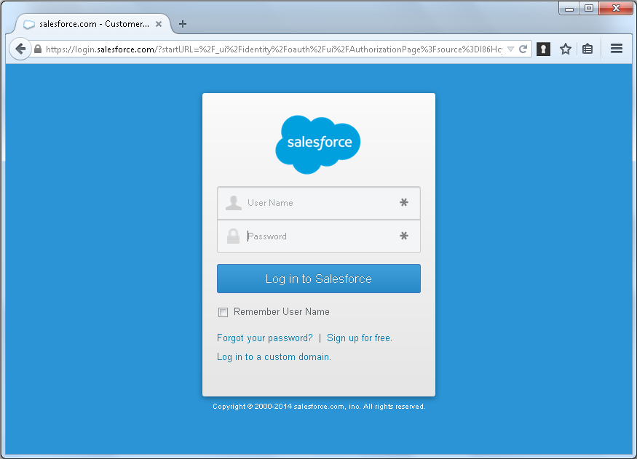Click the required asterisk in the User Name field
The height and width of the screenshot is (459, 637).
(404, 203)
